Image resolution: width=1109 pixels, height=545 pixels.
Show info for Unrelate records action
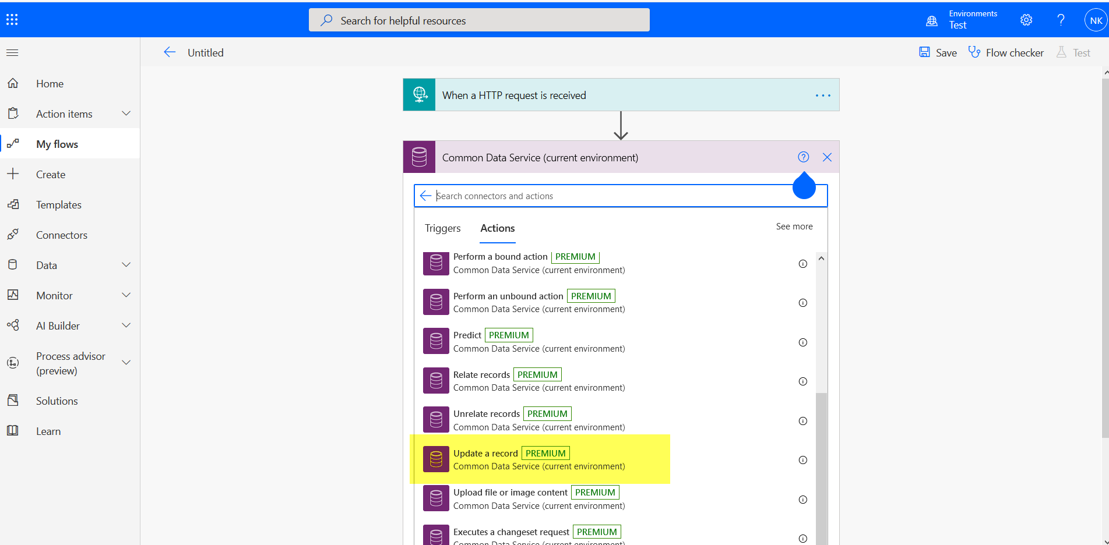pyautogui.click(x=802, y=421)
